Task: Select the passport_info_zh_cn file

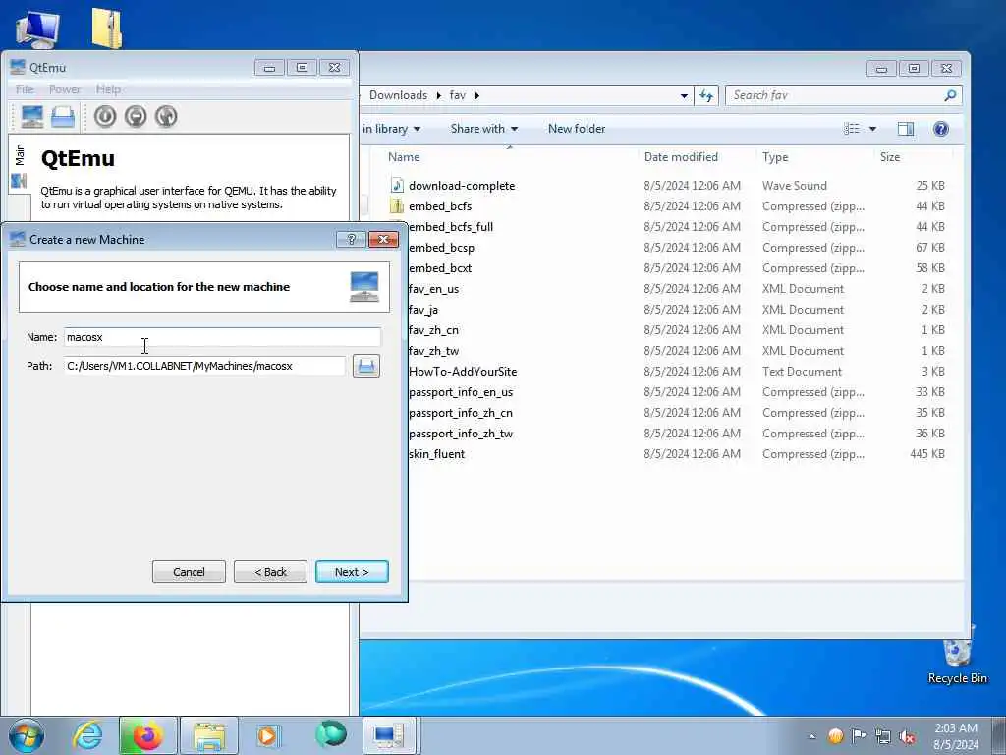Action: (x=461, y=413)
